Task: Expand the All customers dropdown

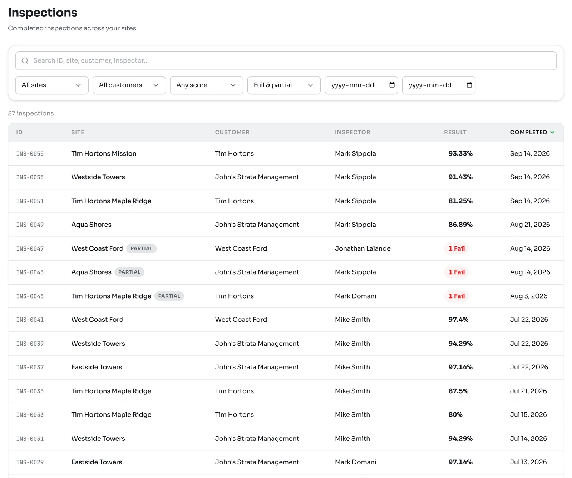Action: pyautogui.click(x=129, y=85)
